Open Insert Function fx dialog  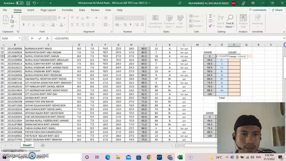point(47,38)
